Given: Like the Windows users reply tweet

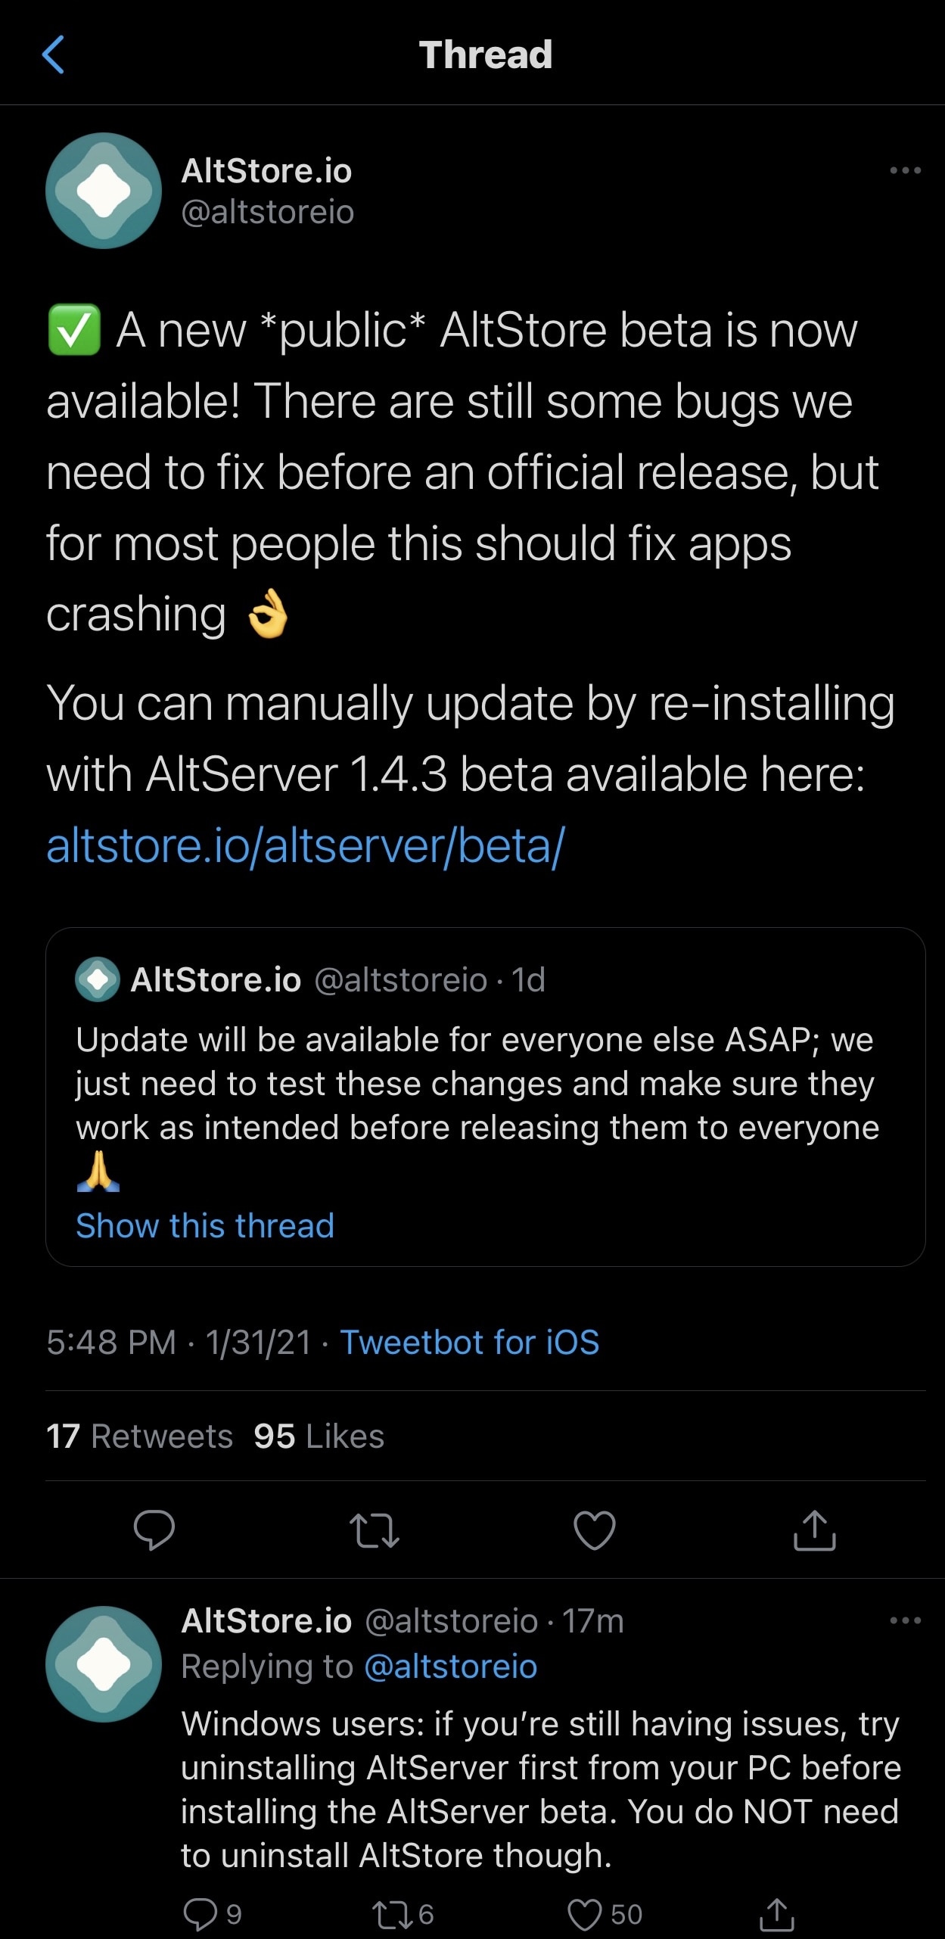Looking at the screenshot, I should (x=585, y=1914).
